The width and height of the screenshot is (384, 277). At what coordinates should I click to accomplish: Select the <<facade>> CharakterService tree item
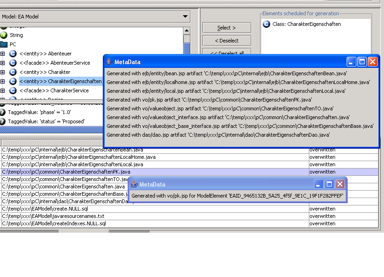point(54,90)
